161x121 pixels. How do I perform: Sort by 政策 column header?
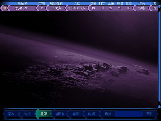(x=141, y=3)
